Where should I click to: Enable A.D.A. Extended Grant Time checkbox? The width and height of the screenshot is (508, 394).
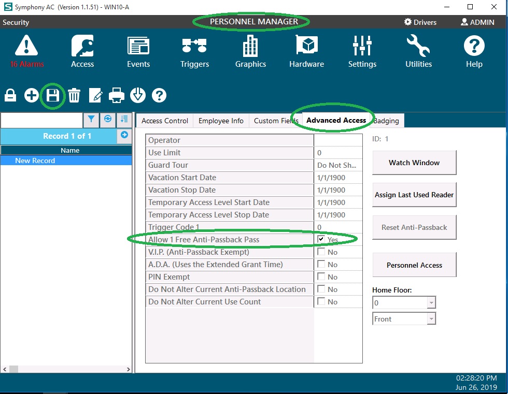tap(321, 264)
